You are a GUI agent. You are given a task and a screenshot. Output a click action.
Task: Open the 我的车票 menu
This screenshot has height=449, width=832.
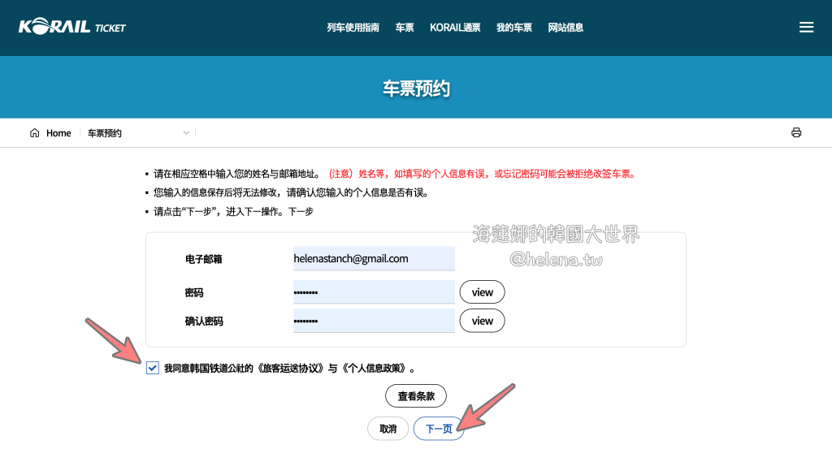pyautogui.click(x=513, y=28)
